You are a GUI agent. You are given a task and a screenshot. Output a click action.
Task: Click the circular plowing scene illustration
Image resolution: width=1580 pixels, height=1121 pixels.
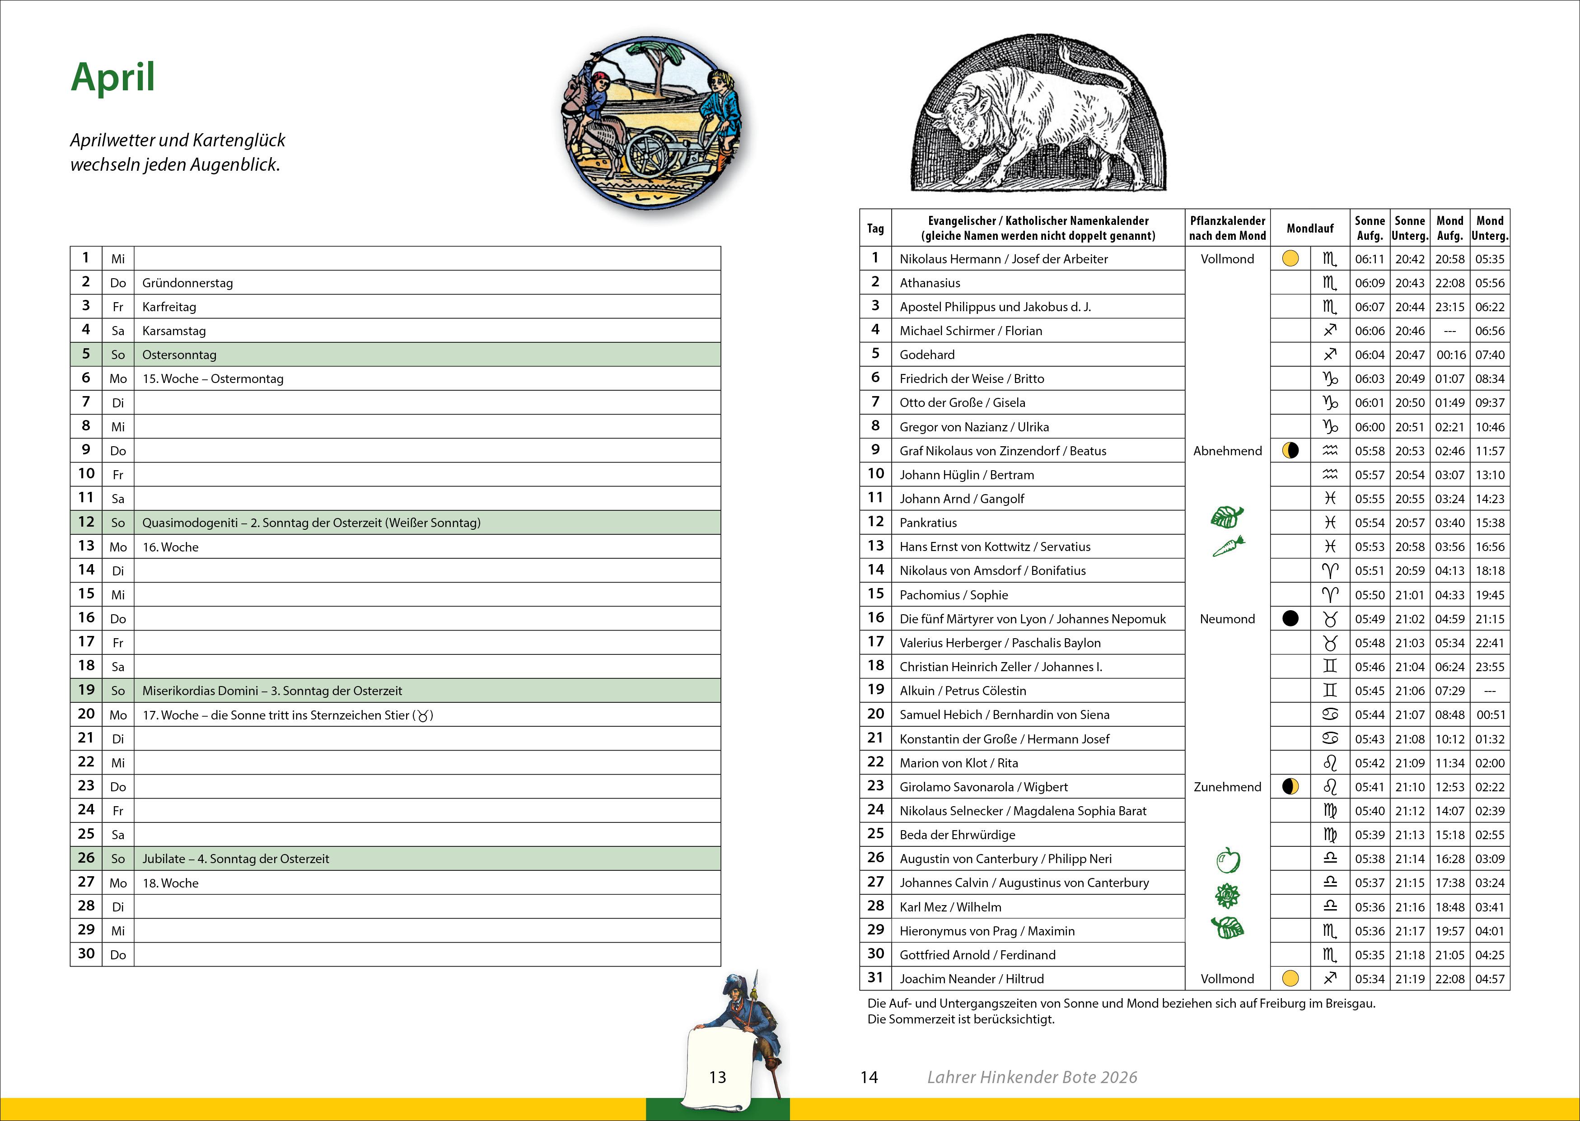click(651, 123)
